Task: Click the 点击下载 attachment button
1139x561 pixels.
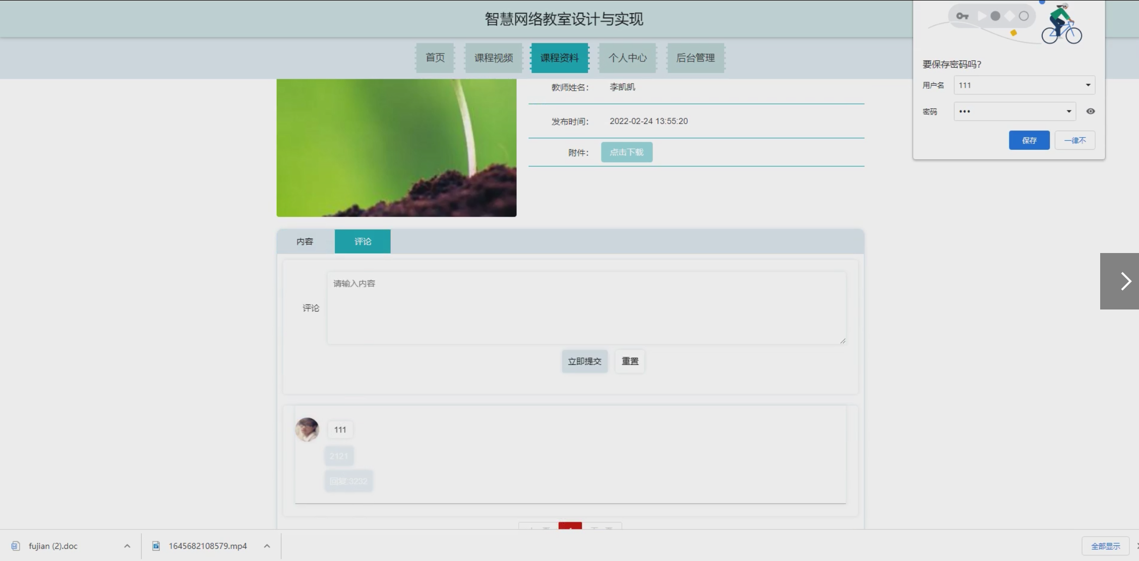Action: (626, 152)
